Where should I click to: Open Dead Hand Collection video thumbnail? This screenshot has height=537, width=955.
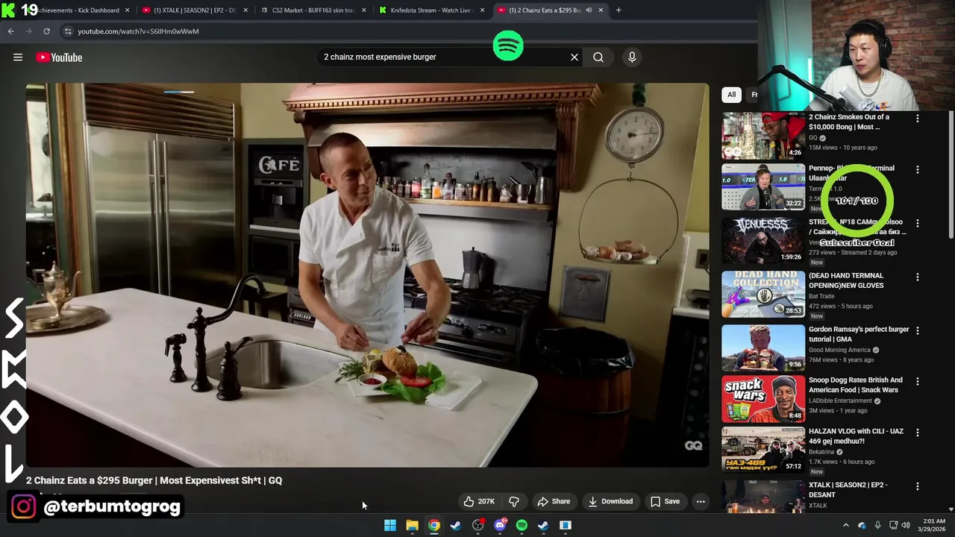763,294
